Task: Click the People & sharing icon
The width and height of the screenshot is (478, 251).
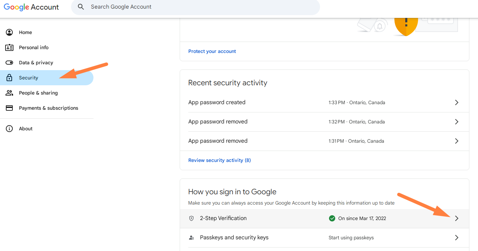Action: pyautogui.click(x=9, y=93)
